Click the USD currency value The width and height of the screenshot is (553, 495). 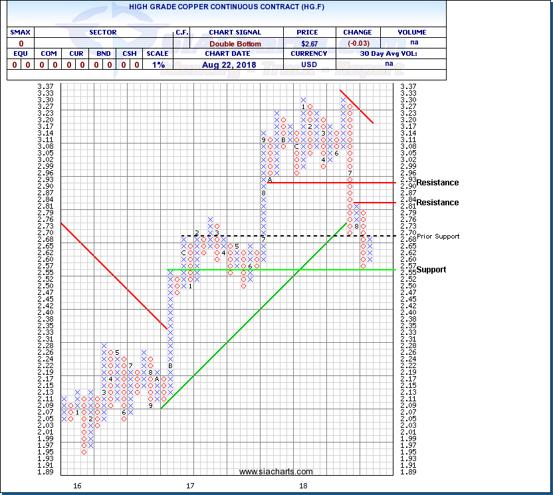click(310, 64)
